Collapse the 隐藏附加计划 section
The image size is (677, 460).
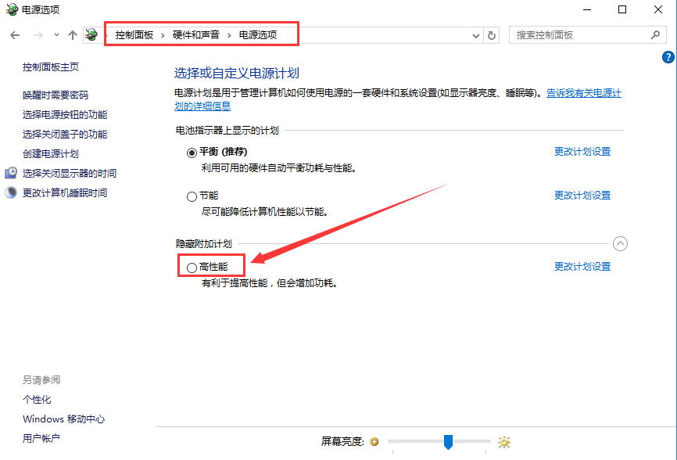[620, 243]
